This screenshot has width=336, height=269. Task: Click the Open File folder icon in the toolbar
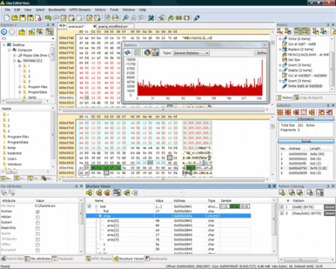[15, 18]
